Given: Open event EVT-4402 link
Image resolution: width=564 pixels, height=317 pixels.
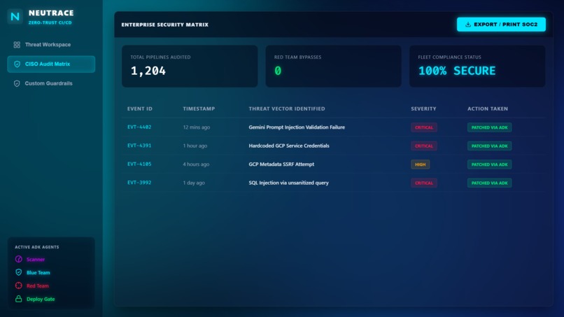Looking at the screenshot, I should [x=139, y=127].
